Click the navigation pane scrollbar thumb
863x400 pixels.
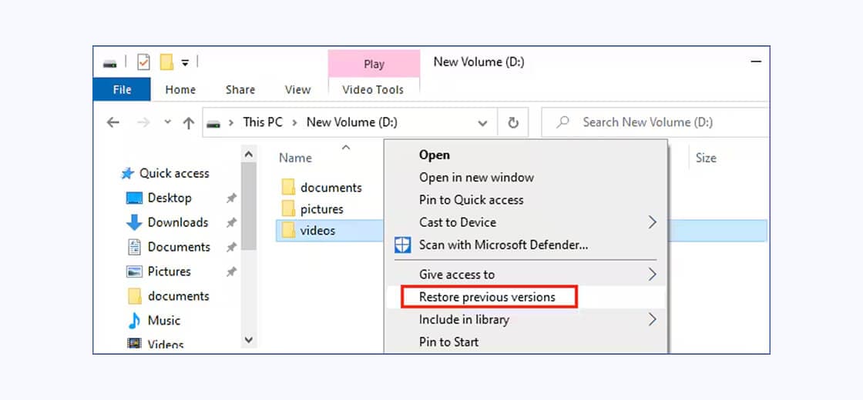[x=249, y=206]
